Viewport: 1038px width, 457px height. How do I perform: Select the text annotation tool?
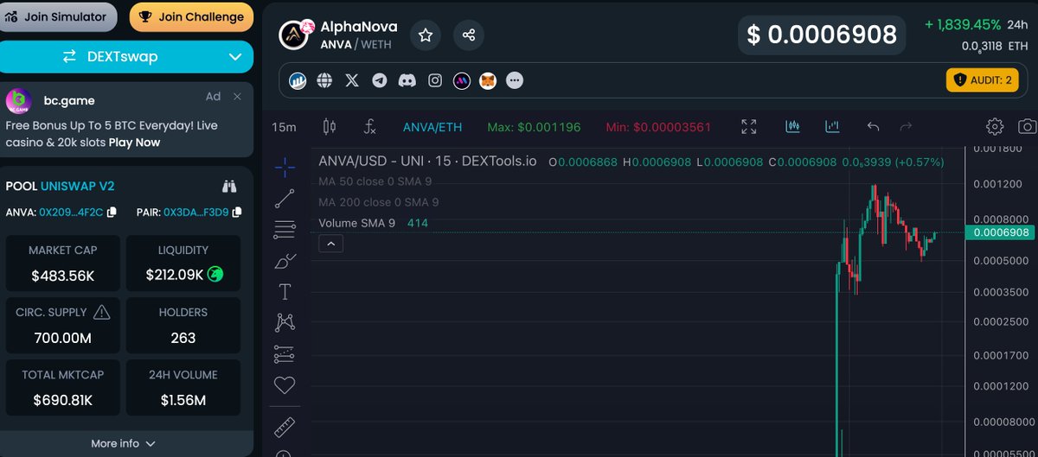tap(285, 291)
